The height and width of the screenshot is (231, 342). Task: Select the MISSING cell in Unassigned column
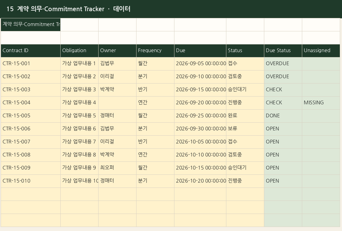321,103
